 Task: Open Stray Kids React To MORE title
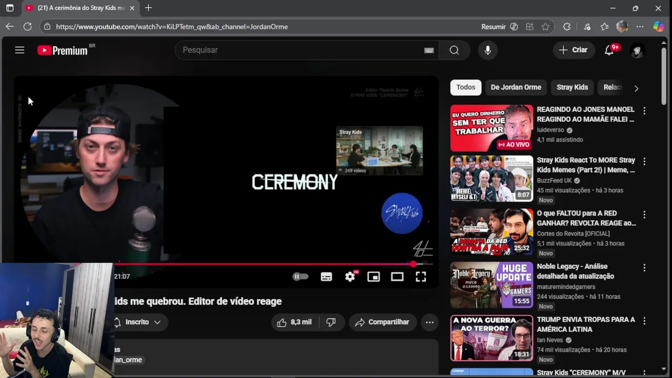tap(586, 165)
